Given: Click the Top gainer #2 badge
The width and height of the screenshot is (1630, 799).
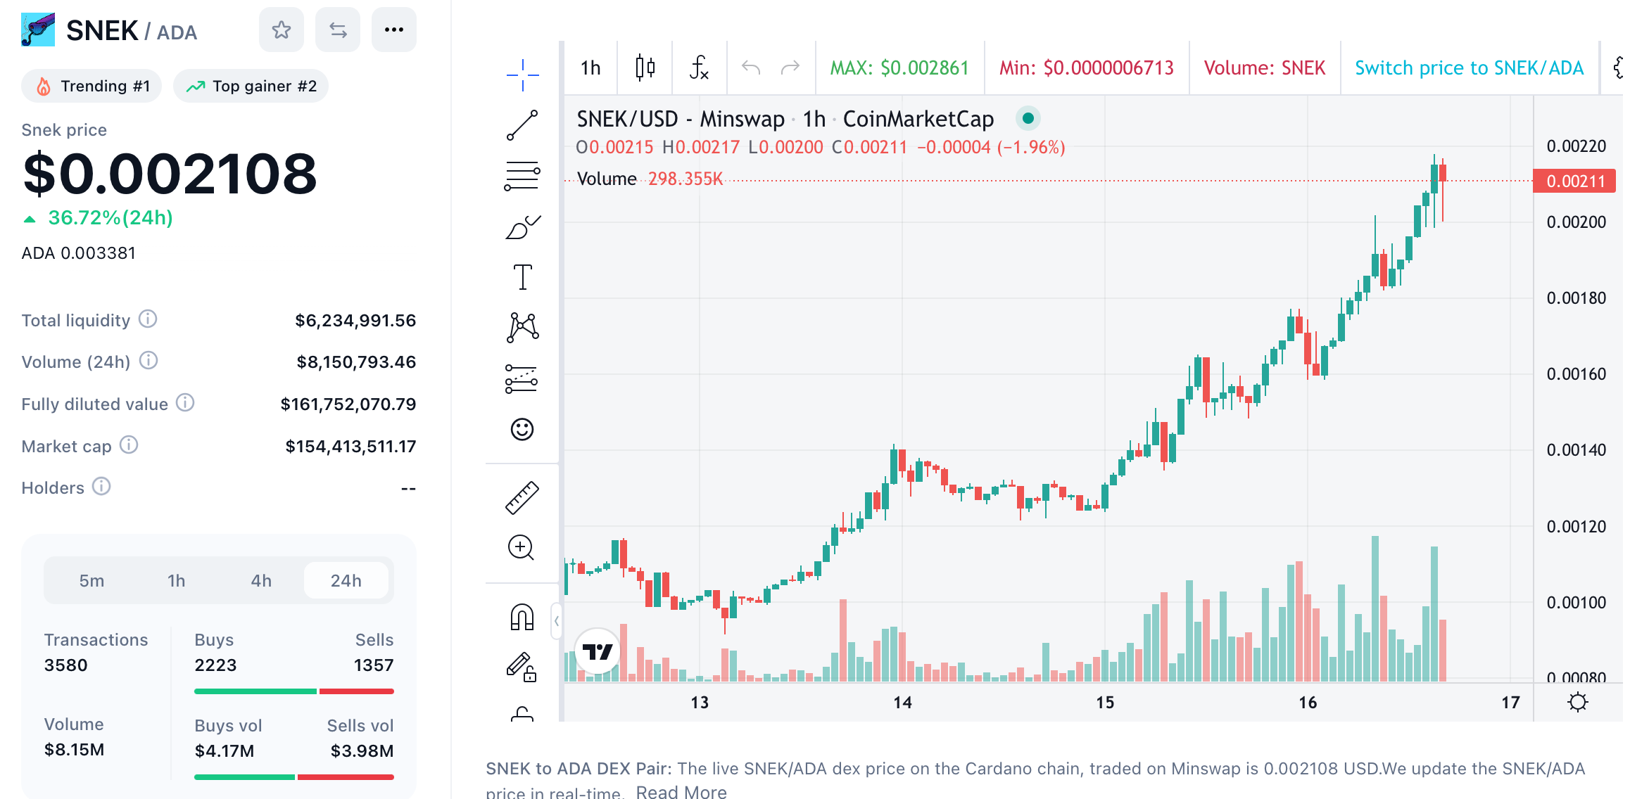Looking at the screenshot, I should tap(251, 86).
